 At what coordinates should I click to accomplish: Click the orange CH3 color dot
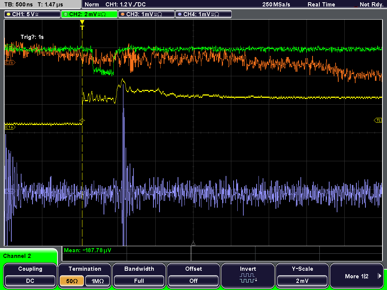pos(123,14)
